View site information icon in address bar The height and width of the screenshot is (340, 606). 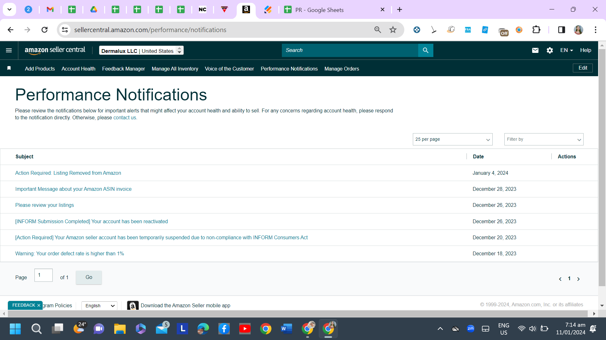[65, 30]
